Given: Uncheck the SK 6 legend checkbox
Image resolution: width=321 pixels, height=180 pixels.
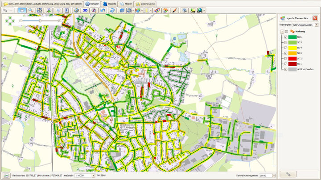Looking at the screenshot, I should 286,37.
